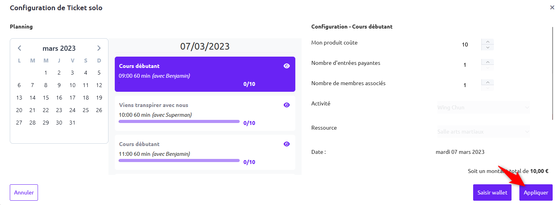Open the Activité Wing Chun dropdown

483,107
